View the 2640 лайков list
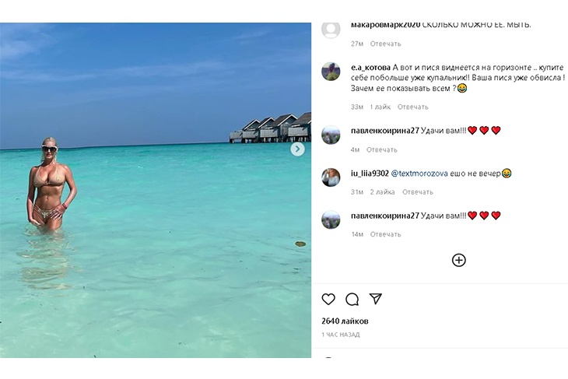568x379 pixels. 345,321
